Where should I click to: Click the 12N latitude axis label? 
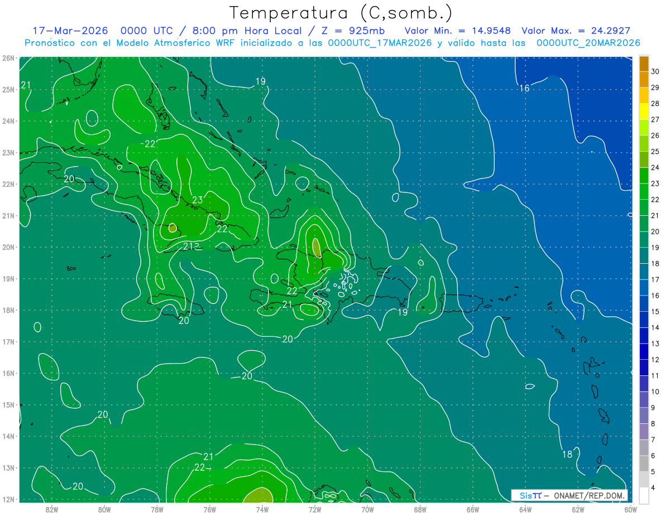[x=8, y=499]
